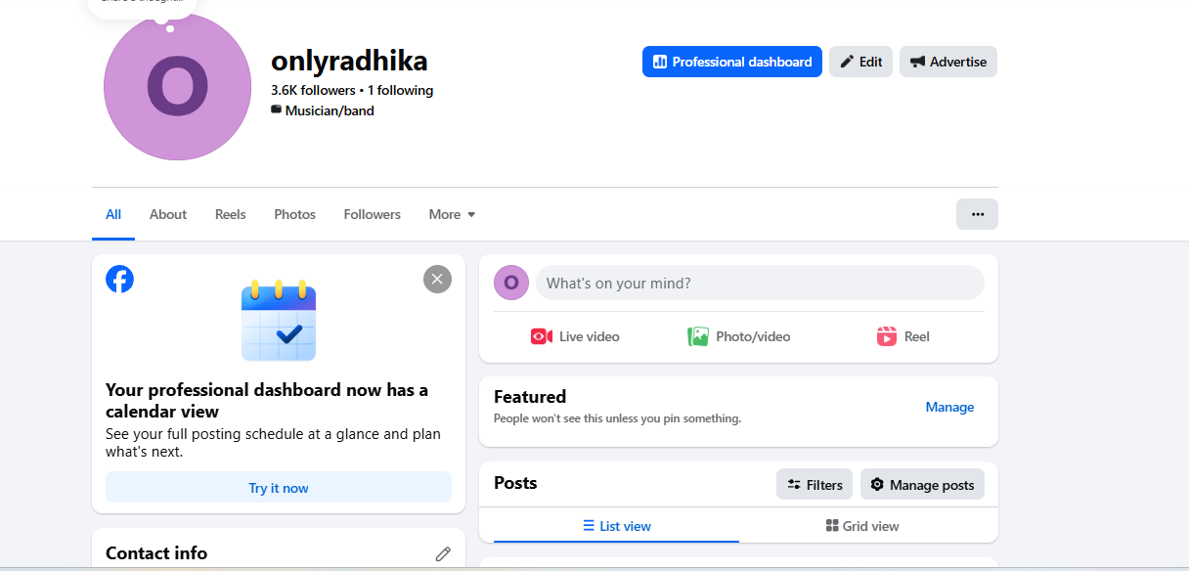Click the calendar illustration in promo card
1189x571 pixels.
point(279,321)
